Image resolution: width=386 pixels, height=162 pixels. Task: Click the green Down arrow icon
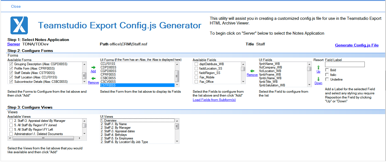[318, 79]
